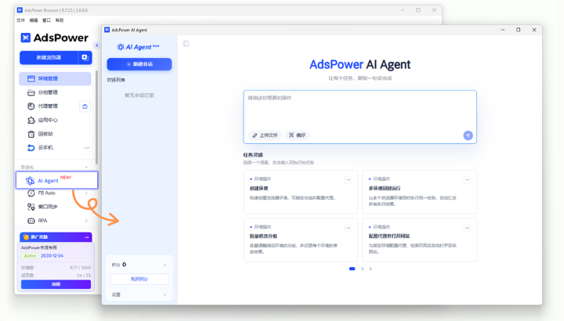
Task: Click 对话列表 label
Action: click(x=116, y=80)
